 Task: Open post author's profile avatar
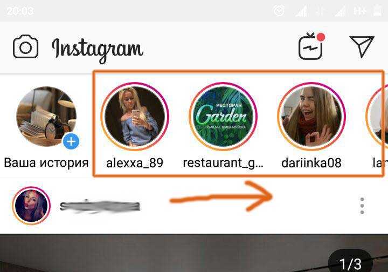click(x=31, y=206)
